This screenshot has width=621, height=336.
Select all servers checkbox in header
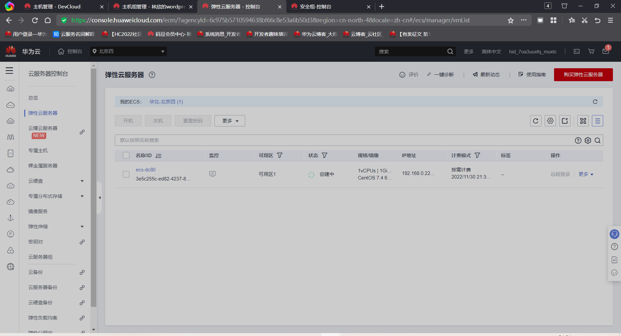[126, 156]
